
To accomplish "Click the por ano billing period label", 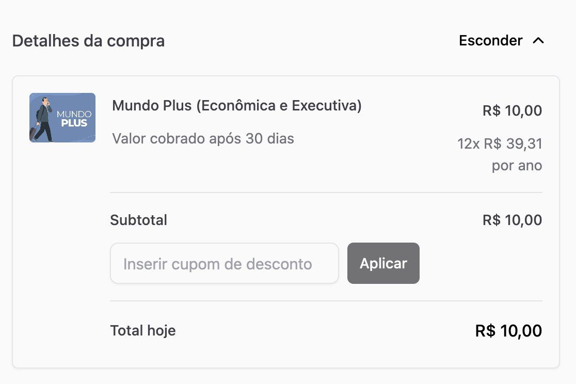I will (x=517, y=166).
